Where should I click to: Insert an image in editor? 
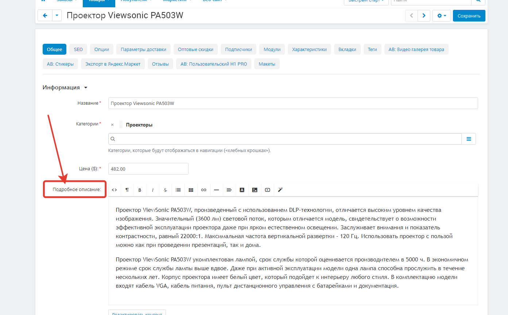[255, 190]
